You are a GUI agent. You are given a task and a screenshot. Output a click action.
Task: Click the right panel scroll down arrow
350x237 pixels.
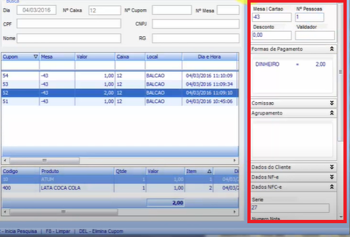point(341,217)
